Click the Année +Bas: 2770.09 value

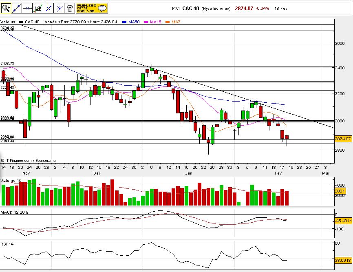point(65,22)
